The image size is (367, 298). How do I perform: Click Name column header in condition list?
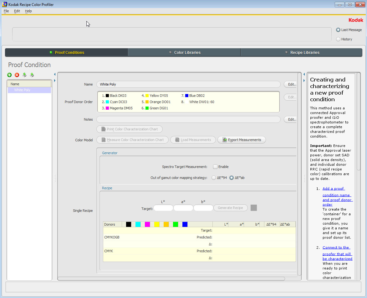(x=29, y=84)
